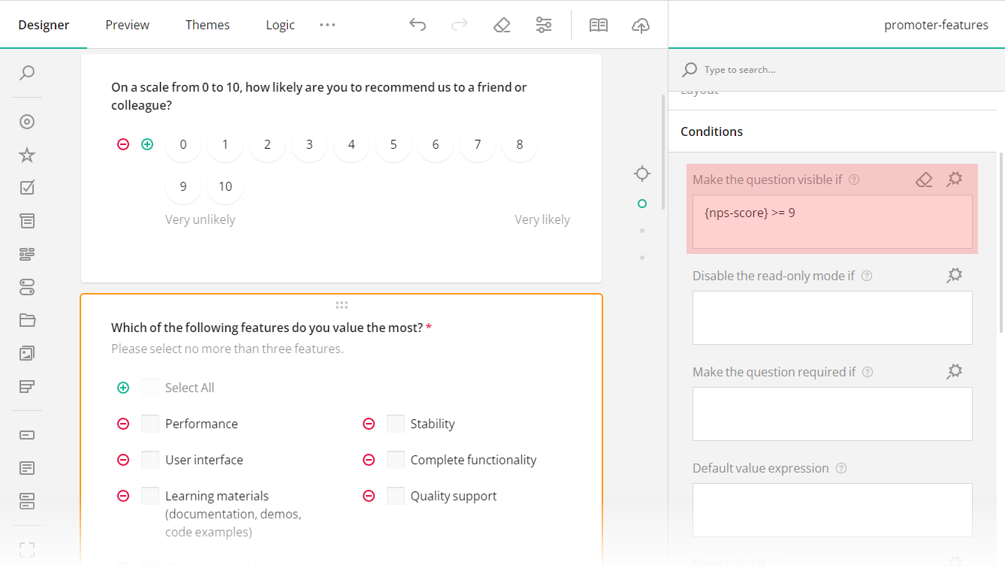Remove the Quality support choice with minus button

pos(368,495)
